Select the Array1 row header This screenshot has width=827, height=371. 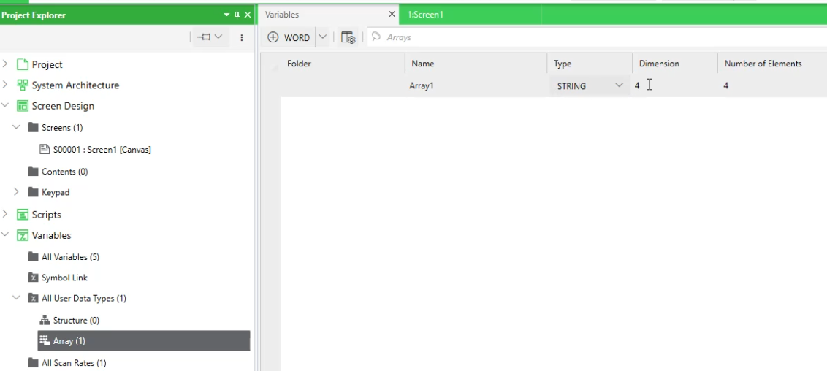click(270, 85)
